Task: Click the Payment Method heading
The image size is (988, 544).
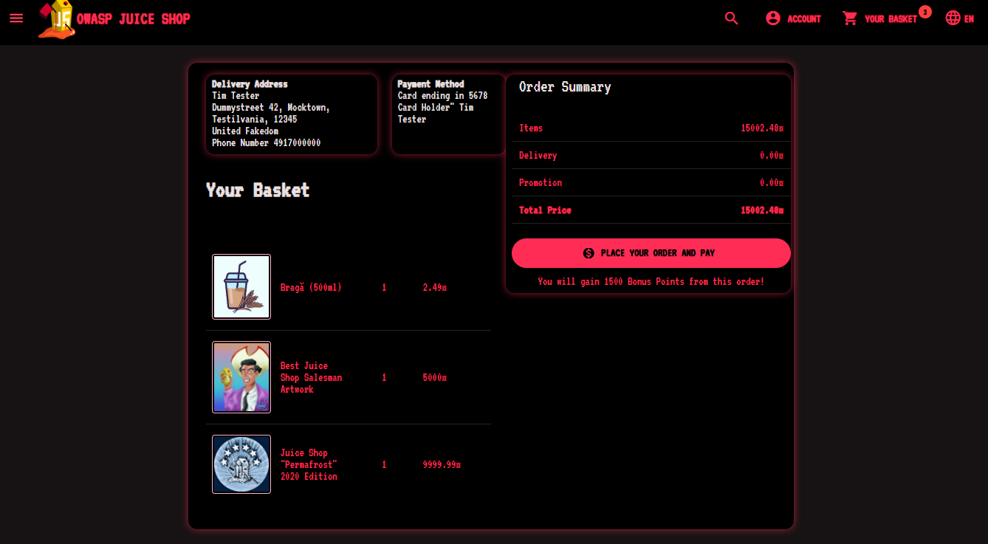Action: pos(430,83)
